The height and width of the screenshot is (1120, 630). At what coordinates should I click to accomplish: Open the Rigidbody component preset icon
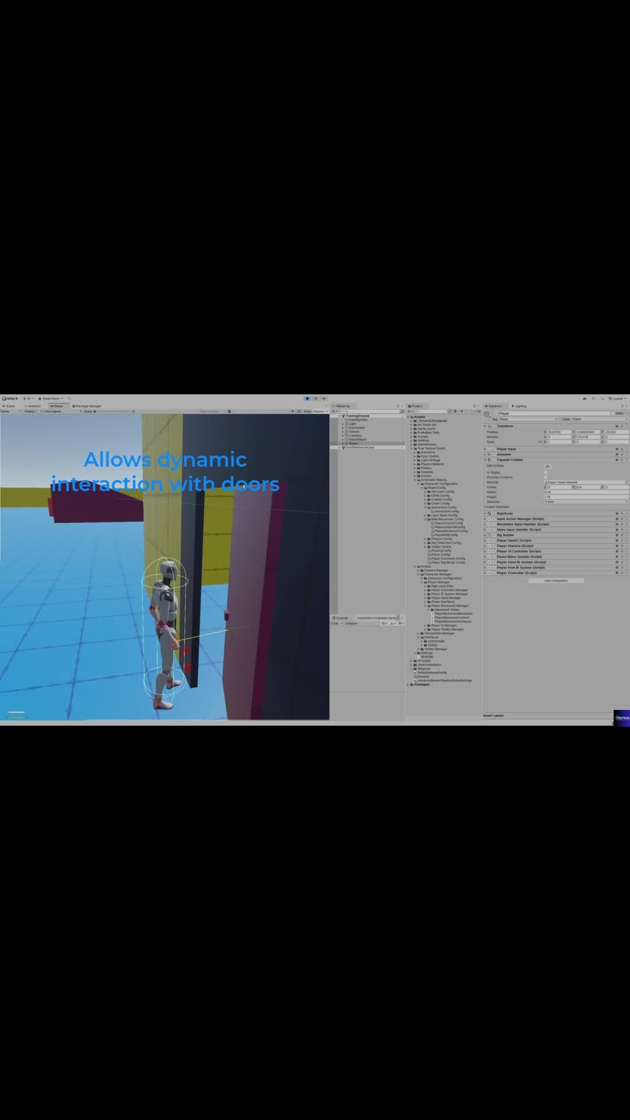622,513
